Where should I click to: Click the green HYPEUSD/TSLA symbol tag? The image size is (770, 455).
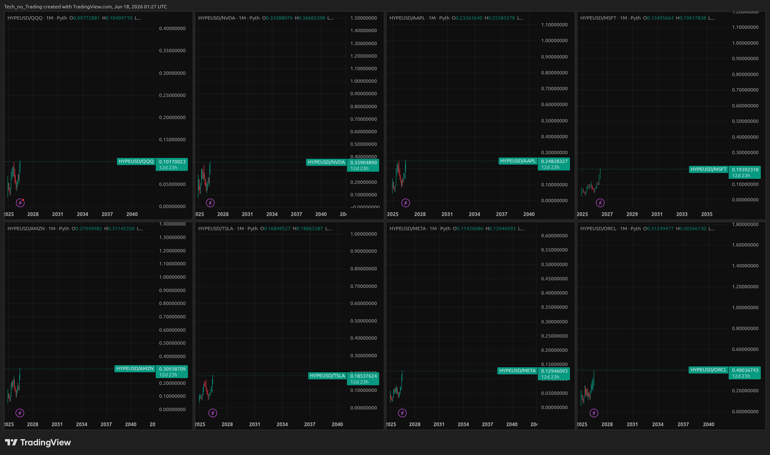tap(327, 375)
